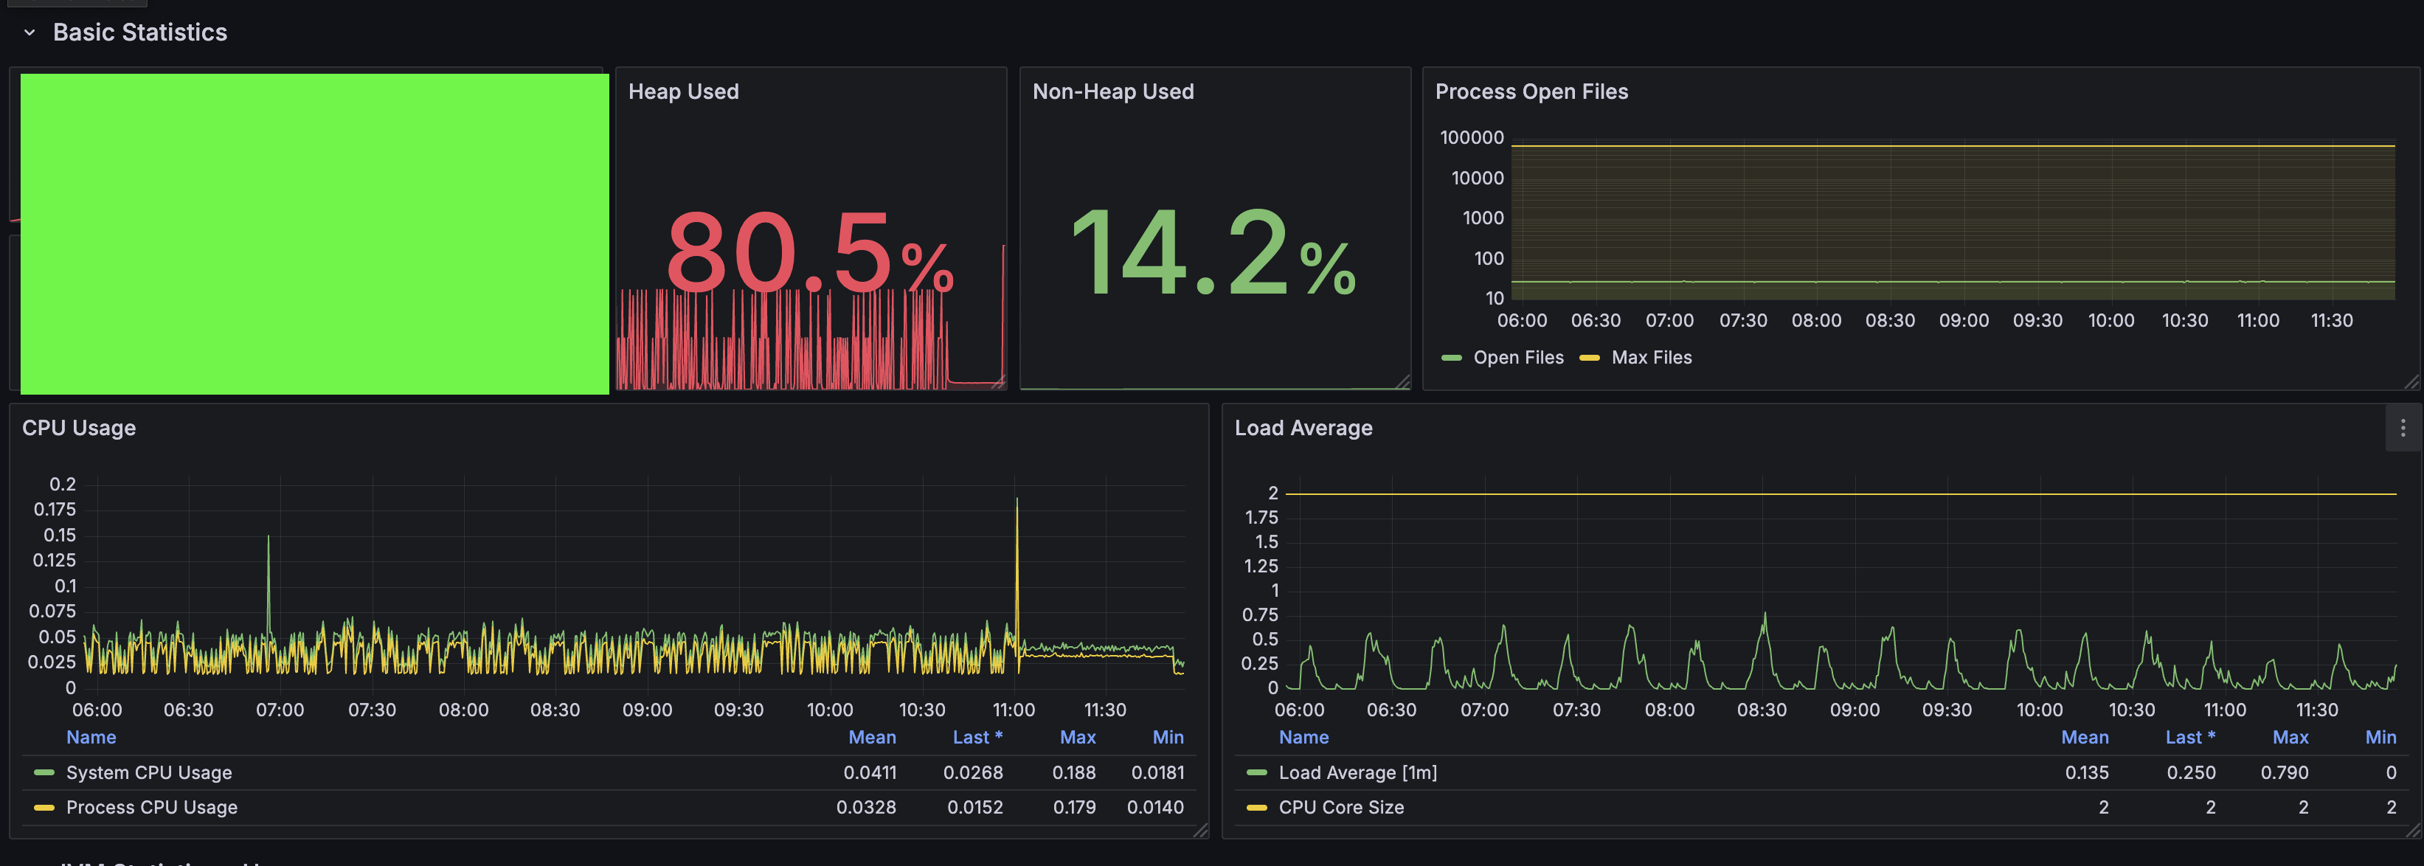Sort CPU Usage legend by Mean column
This screenshot has width=2424, height=866.
[x=871, y=738]
